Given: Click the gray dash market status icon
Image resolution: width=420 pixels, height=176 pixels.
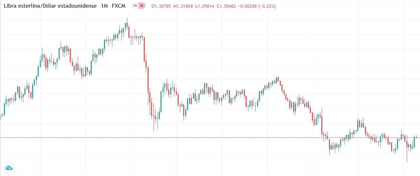Looking at the screenshot, I should (x=135, y=6).
